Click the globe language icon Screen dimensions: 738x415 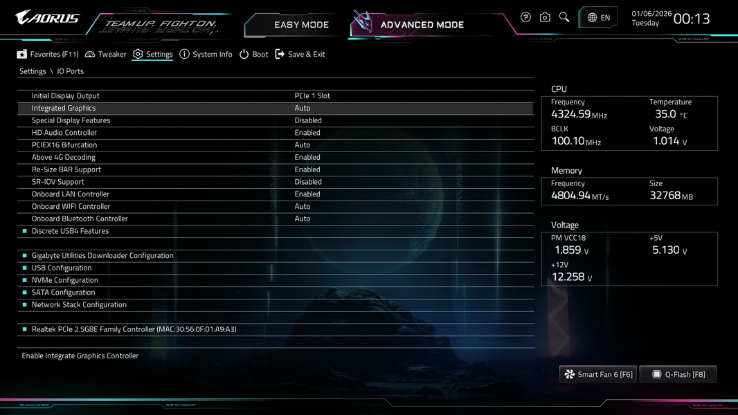[592, 18]
